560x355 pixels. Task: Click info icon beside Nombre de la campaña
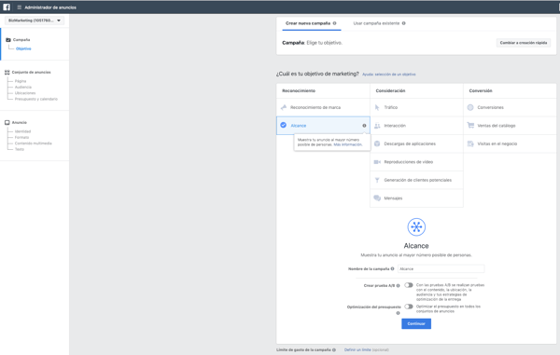tap(393, 268)
